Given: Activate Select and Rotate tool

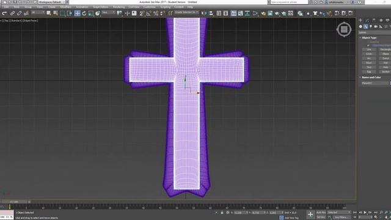Looking at the screenshot, I should (x=84, y=13).
